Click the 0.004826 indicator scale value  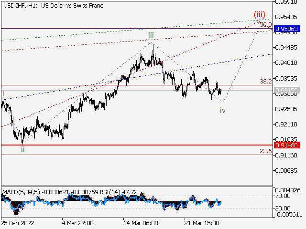click(x=288, y=190)
